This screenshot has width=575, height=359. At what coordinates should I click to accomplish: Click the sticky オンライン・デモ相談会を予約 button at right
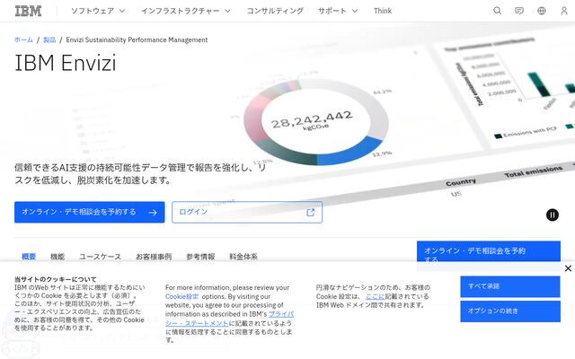click(489, 251)
